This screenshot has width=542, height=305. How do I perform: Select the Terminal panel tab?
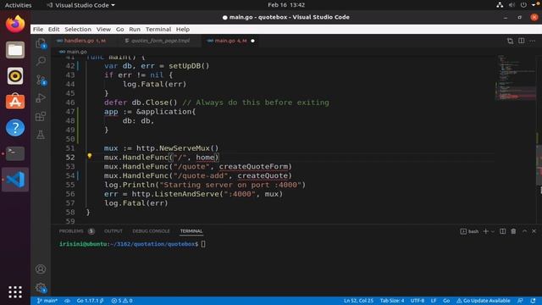(191, 231)
